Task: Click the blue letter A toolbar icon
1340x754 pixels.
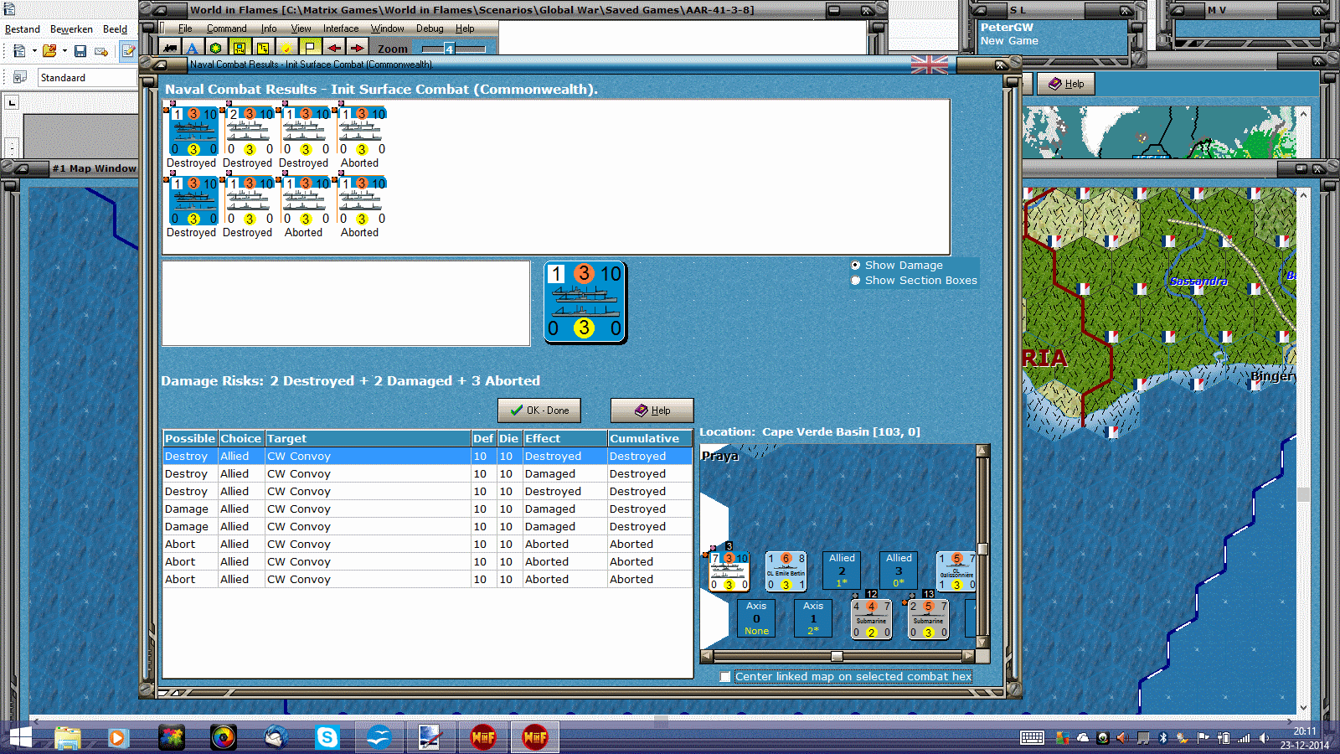Action: [193, 49]
